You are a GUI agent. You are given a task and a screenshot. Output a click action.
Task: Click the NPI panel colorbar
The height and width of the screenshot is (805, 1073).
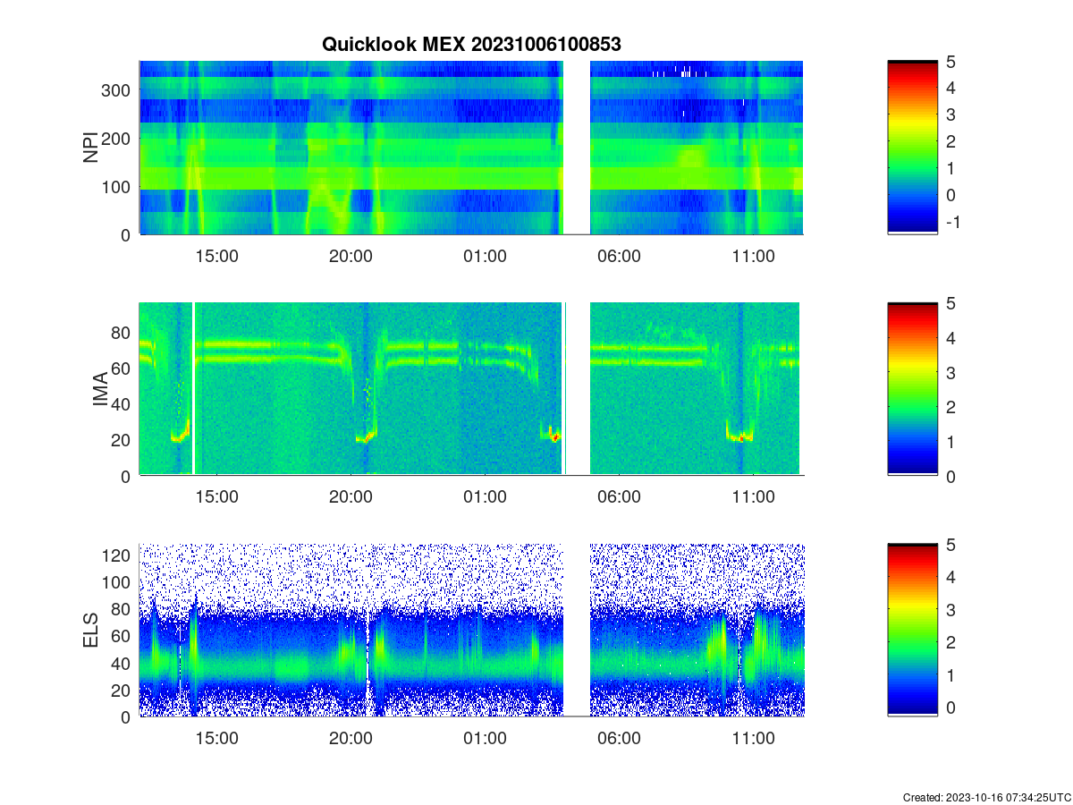pos(912,148)
